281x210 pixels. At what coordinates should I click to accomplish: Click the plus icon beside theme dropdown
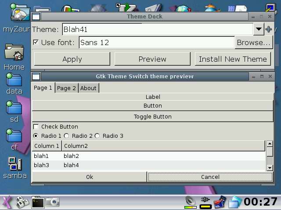pyautogui.click(x=269, y=29)
